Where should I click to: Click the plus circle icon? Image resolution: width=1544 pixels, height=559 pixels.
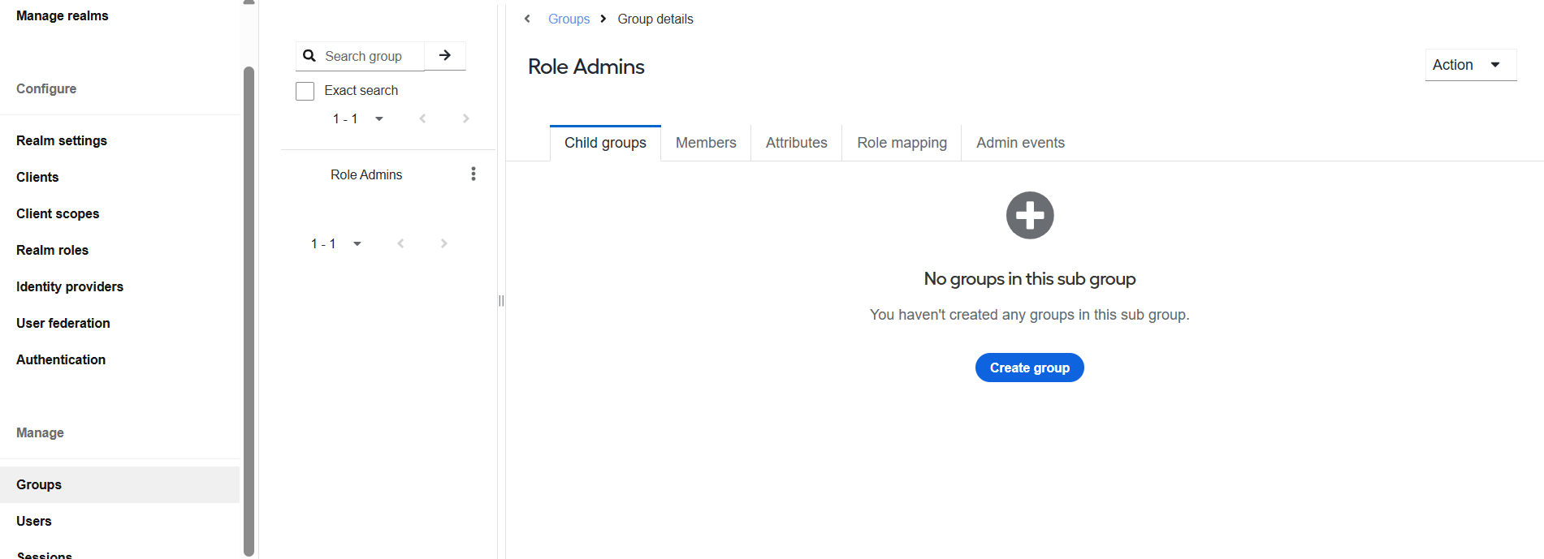(x=1030, y=216)
